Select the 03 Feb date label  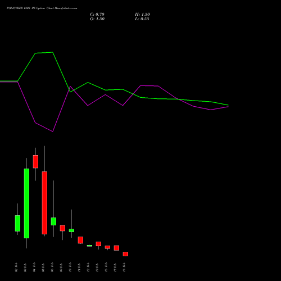25,268
